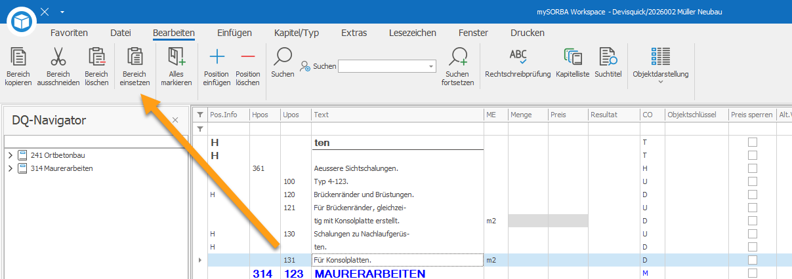
Task: Toggle Preis sperren for MAURERARBEITEN row
Action: click(x=753, y=273)
